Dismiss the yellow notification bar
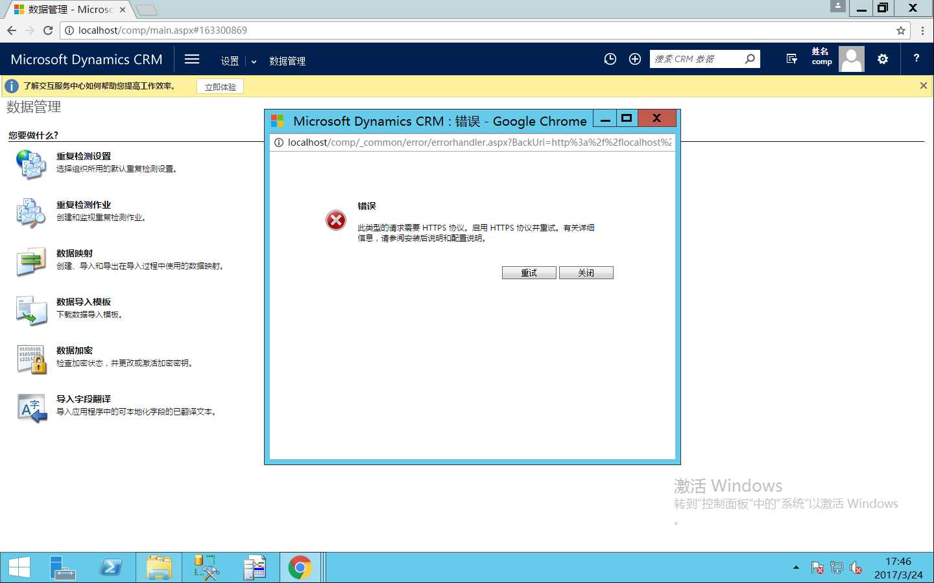Screen dimensions: 934x583 point(924,86)
